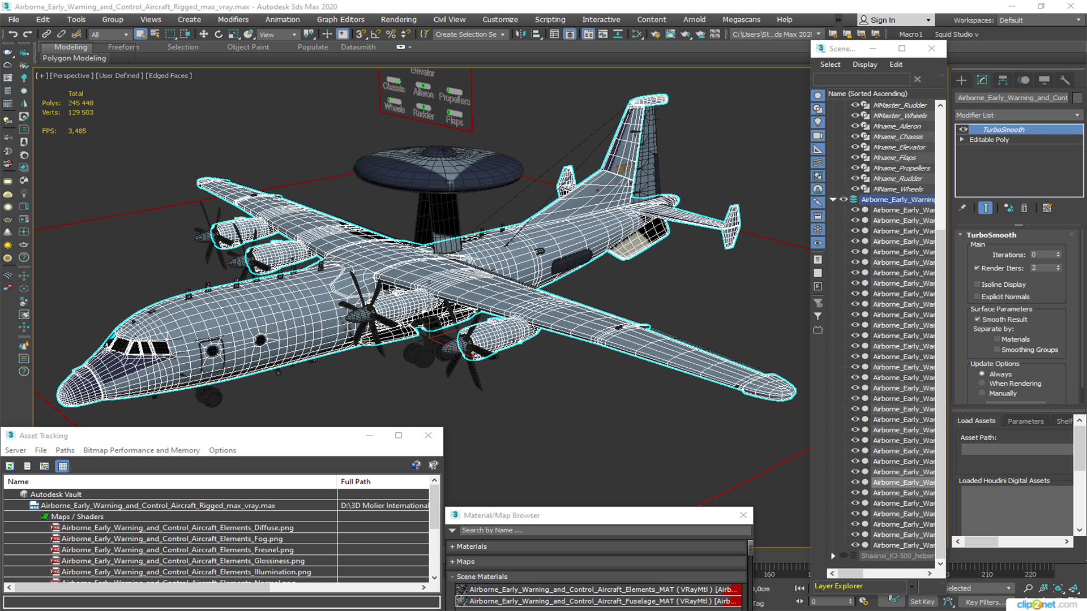Hide Mname_Aileron via its eye icon
The image size is (1087, 611).
coord(855,126)
